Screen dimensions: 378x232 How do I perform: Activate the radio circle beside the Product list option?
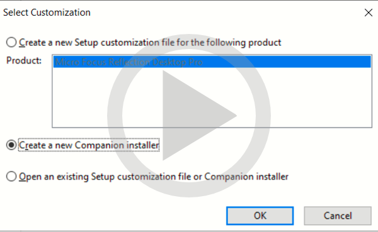pos(11,42)
